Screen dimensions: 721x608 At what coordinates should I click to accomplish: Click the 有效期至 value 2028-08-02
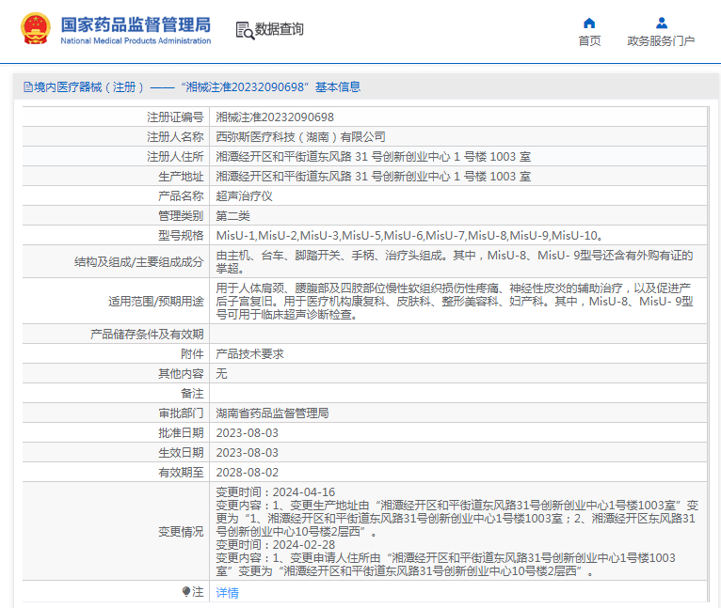click(x=247, y=473)
